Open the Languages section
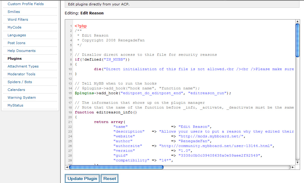This screenshot has height=183, width=304. (17, 35)
